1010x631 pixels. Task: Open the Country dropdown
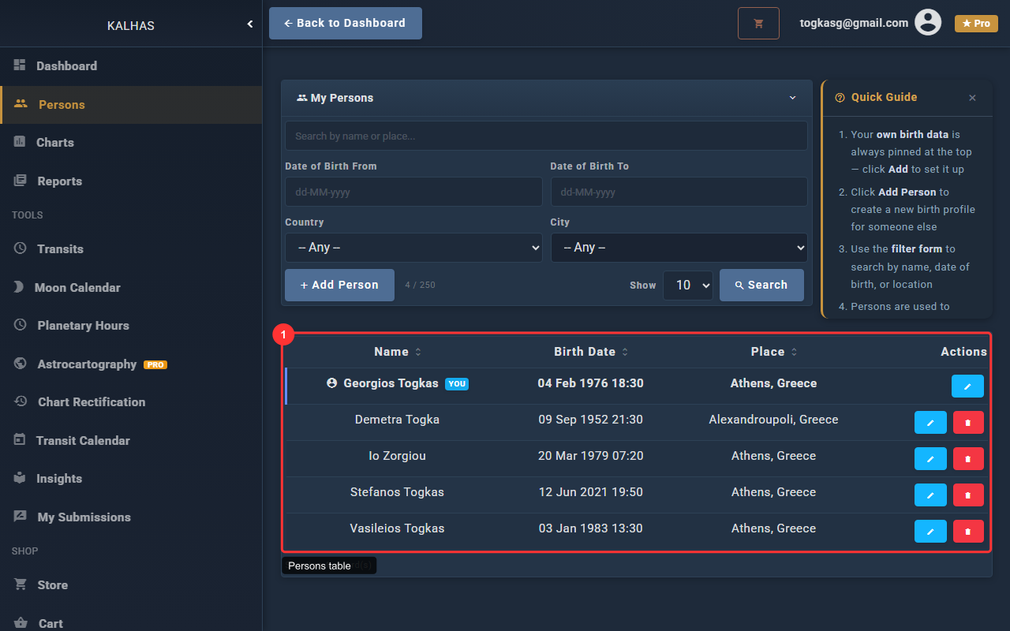(413, 248)
